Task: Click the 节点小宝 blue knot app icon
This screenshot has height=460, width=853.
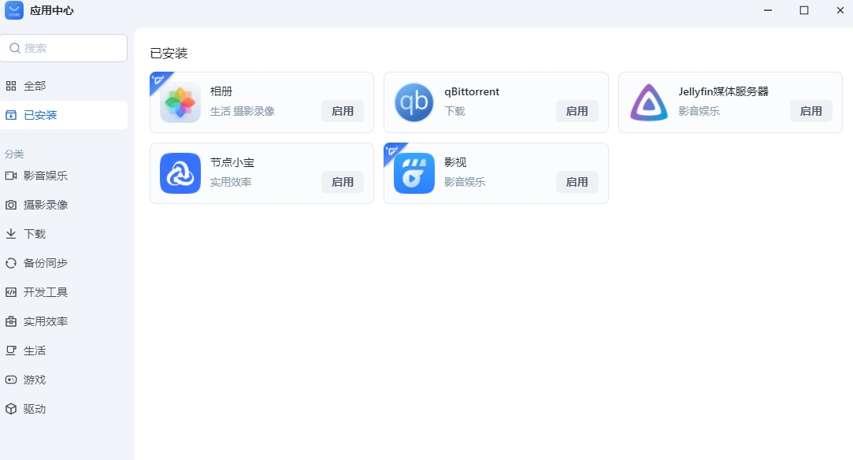Action: (180, 173)
